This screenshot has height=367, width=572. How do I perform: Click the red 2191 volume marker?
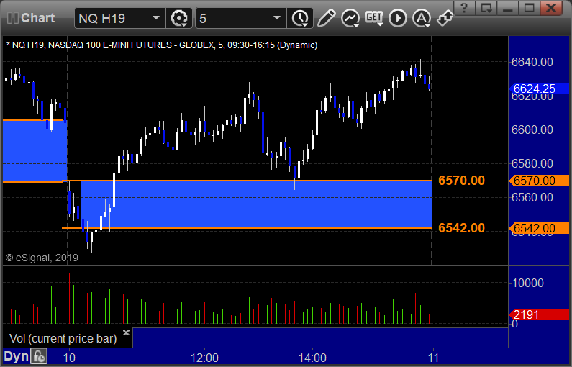tap(539, 314)
